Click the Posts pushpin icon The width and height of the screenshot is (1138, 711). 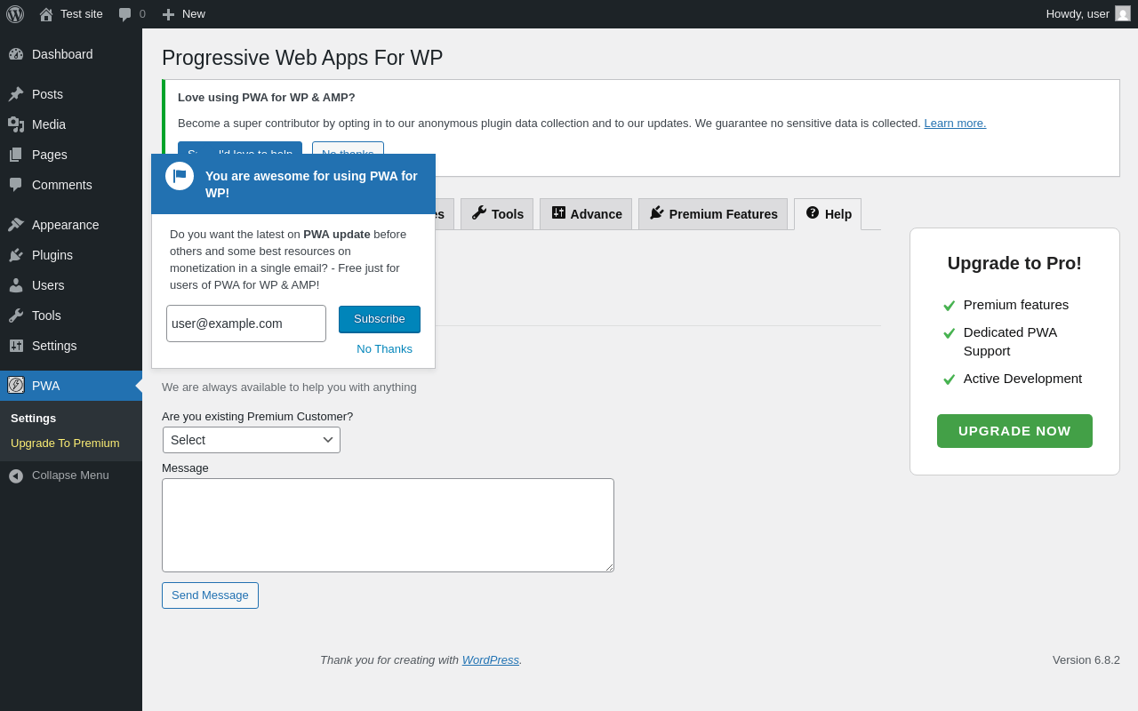coord(16,94)
